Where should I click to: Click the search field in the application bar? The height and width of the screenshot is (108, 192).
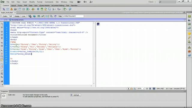tap(167, 2)
